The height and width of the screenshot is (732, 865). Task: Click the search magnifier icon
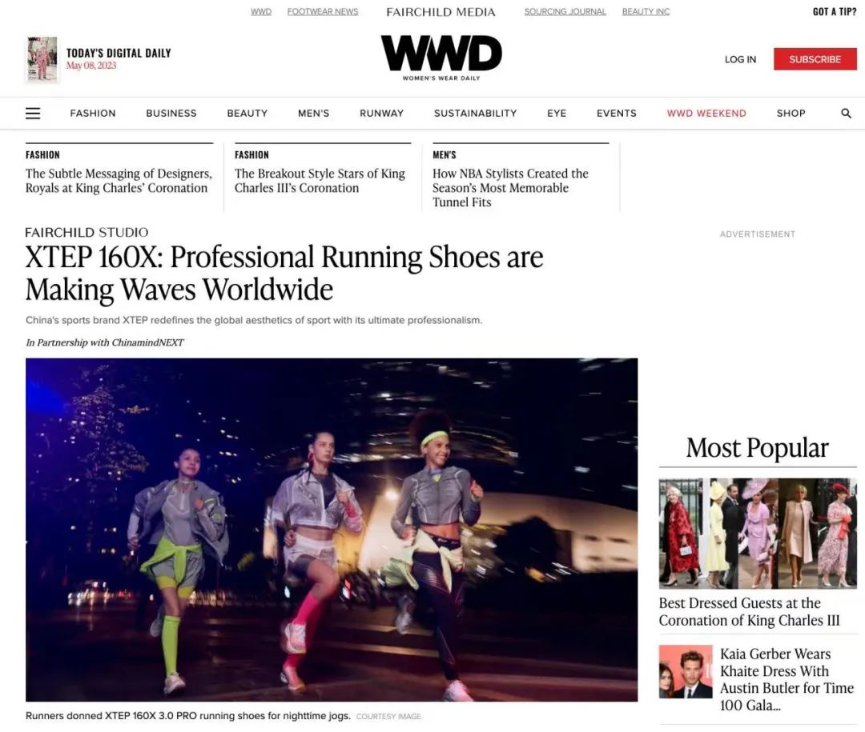point(846,114)
